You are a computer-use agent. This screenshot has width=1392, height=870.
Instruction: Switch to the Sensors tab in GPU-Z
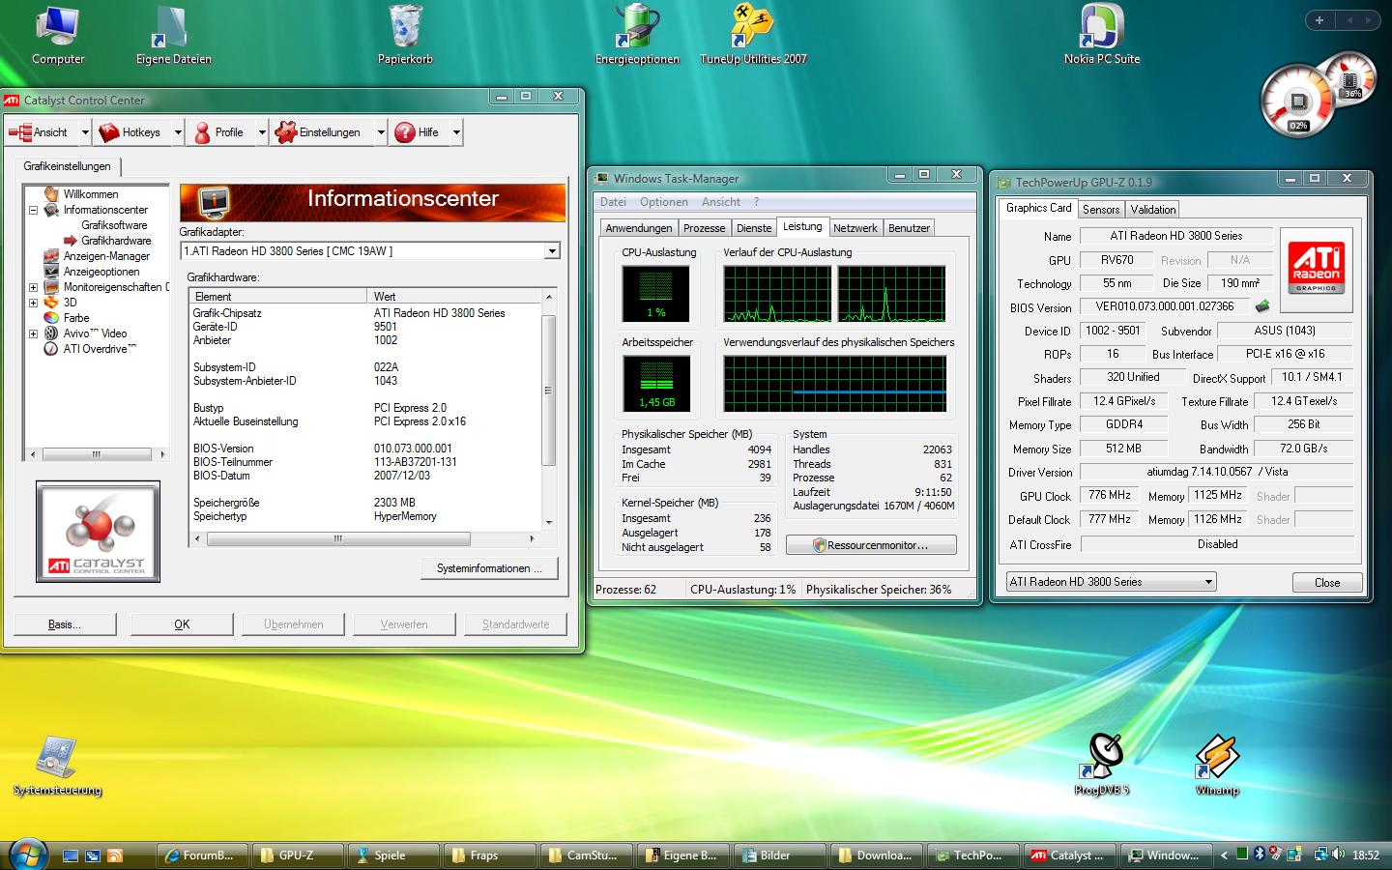tap(1101, 210)
